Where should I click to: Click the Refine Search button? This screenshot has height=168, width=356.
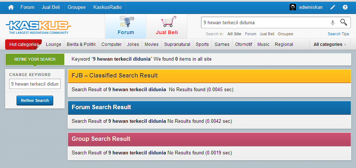[x=35, y=100]
